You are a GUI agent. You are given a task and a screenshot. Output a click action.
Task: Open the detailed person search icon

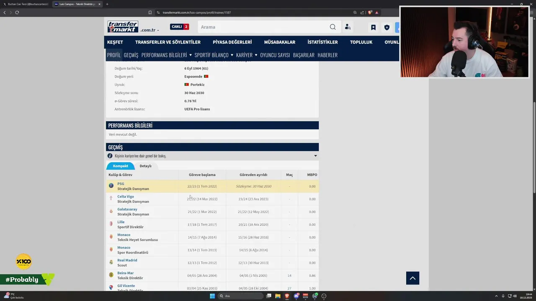348,27
